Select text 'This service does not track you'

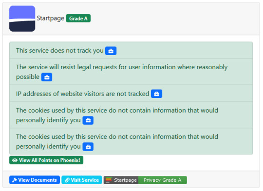(60, 51)
